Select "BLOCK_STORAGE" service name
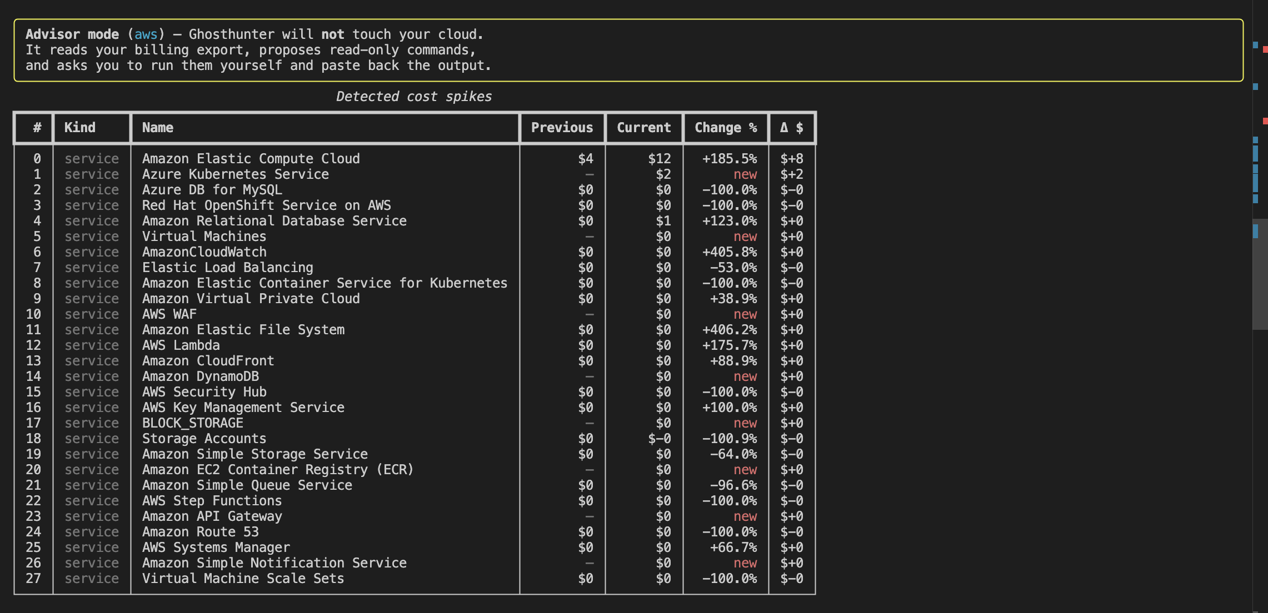This screenshot has width=1268, height=613. click(193, 423)
